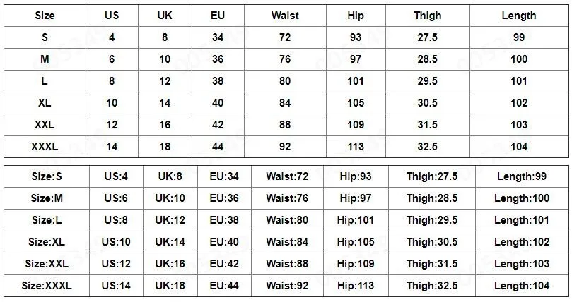
Task: Click the 27.5 thigh value in top table
Action: (x=427, y=37)
